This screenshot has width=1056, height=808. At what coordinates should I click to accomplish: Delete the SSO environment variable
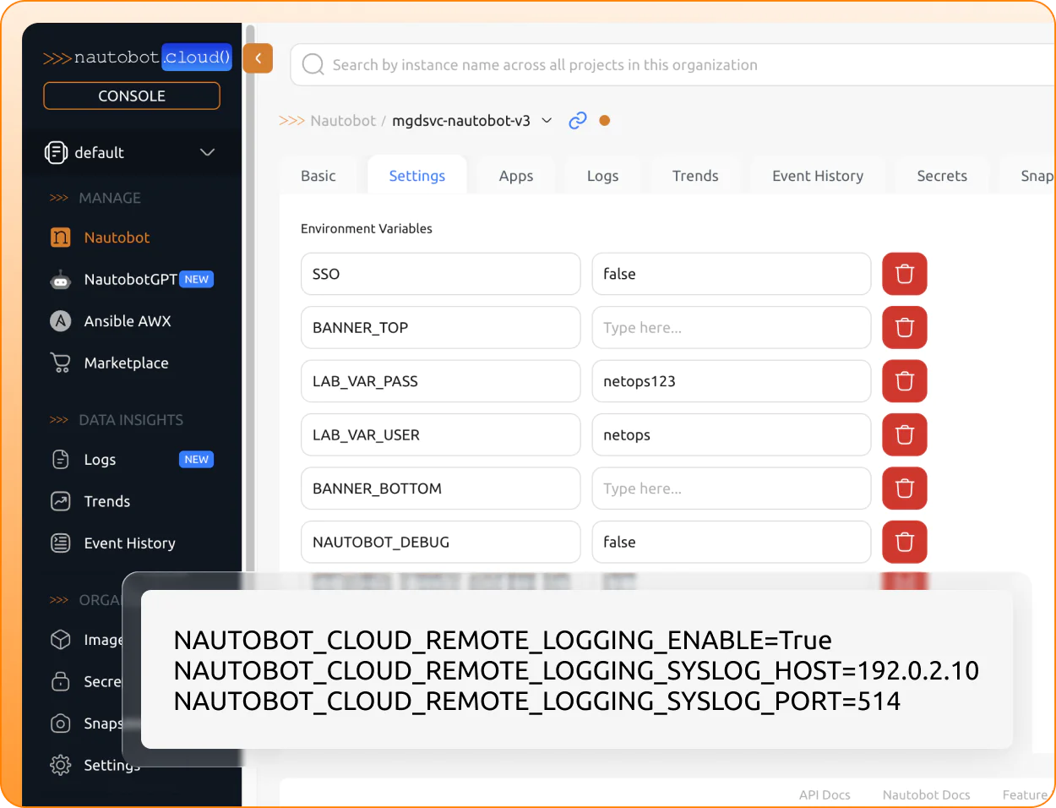click(904, 274)
